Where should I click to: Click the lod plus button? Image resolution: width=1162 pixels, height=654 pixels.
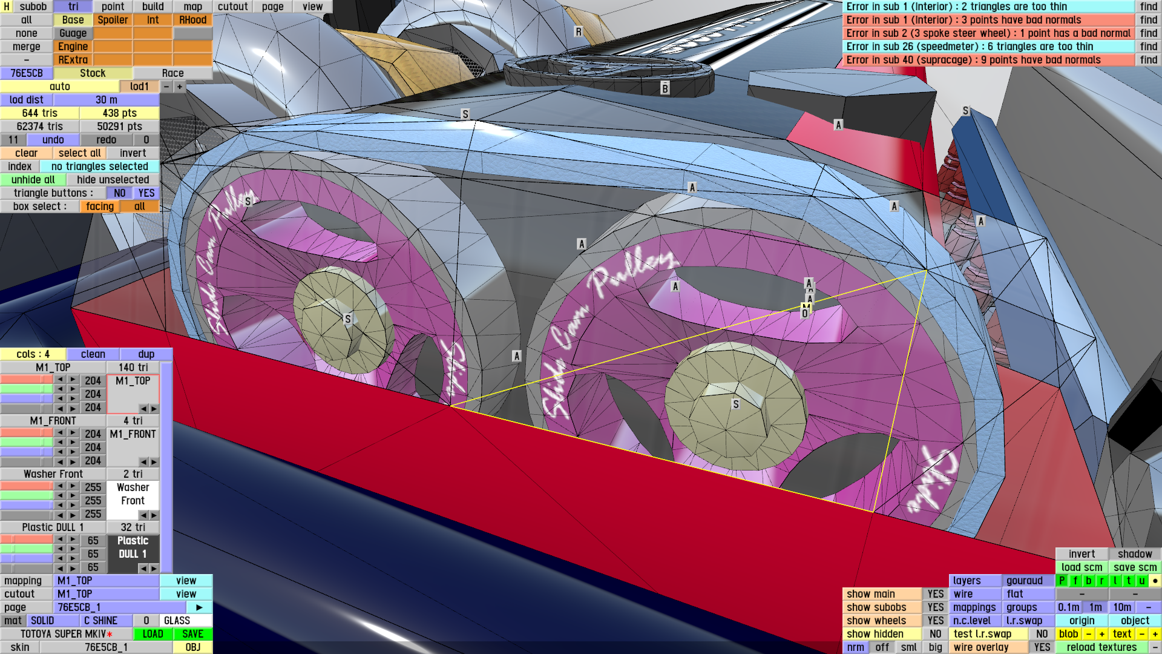click(180, 87)
